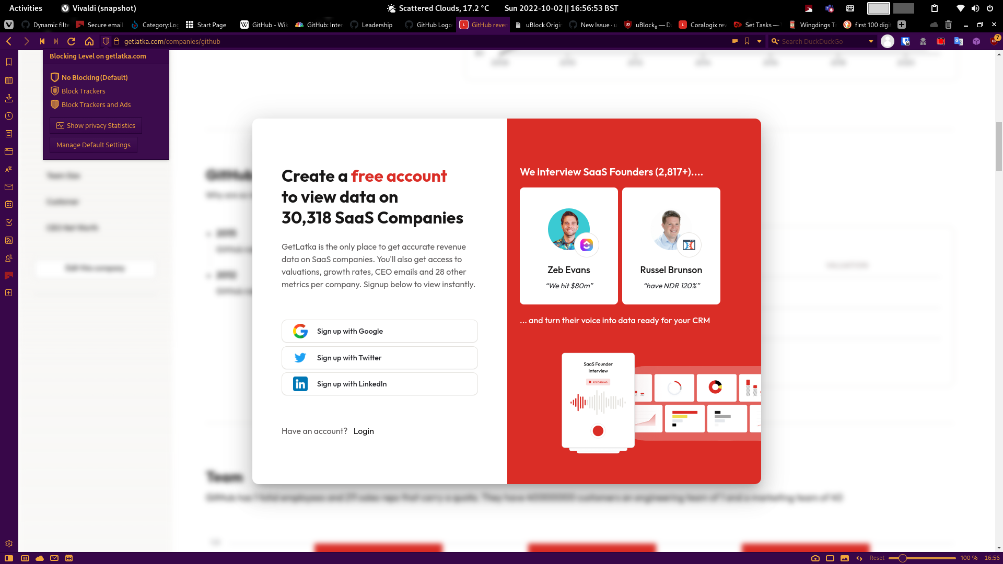Open Notes panel in sidebar
Image resolution: width=1003 pixels, height=564 pixels.
coord(9,134)
